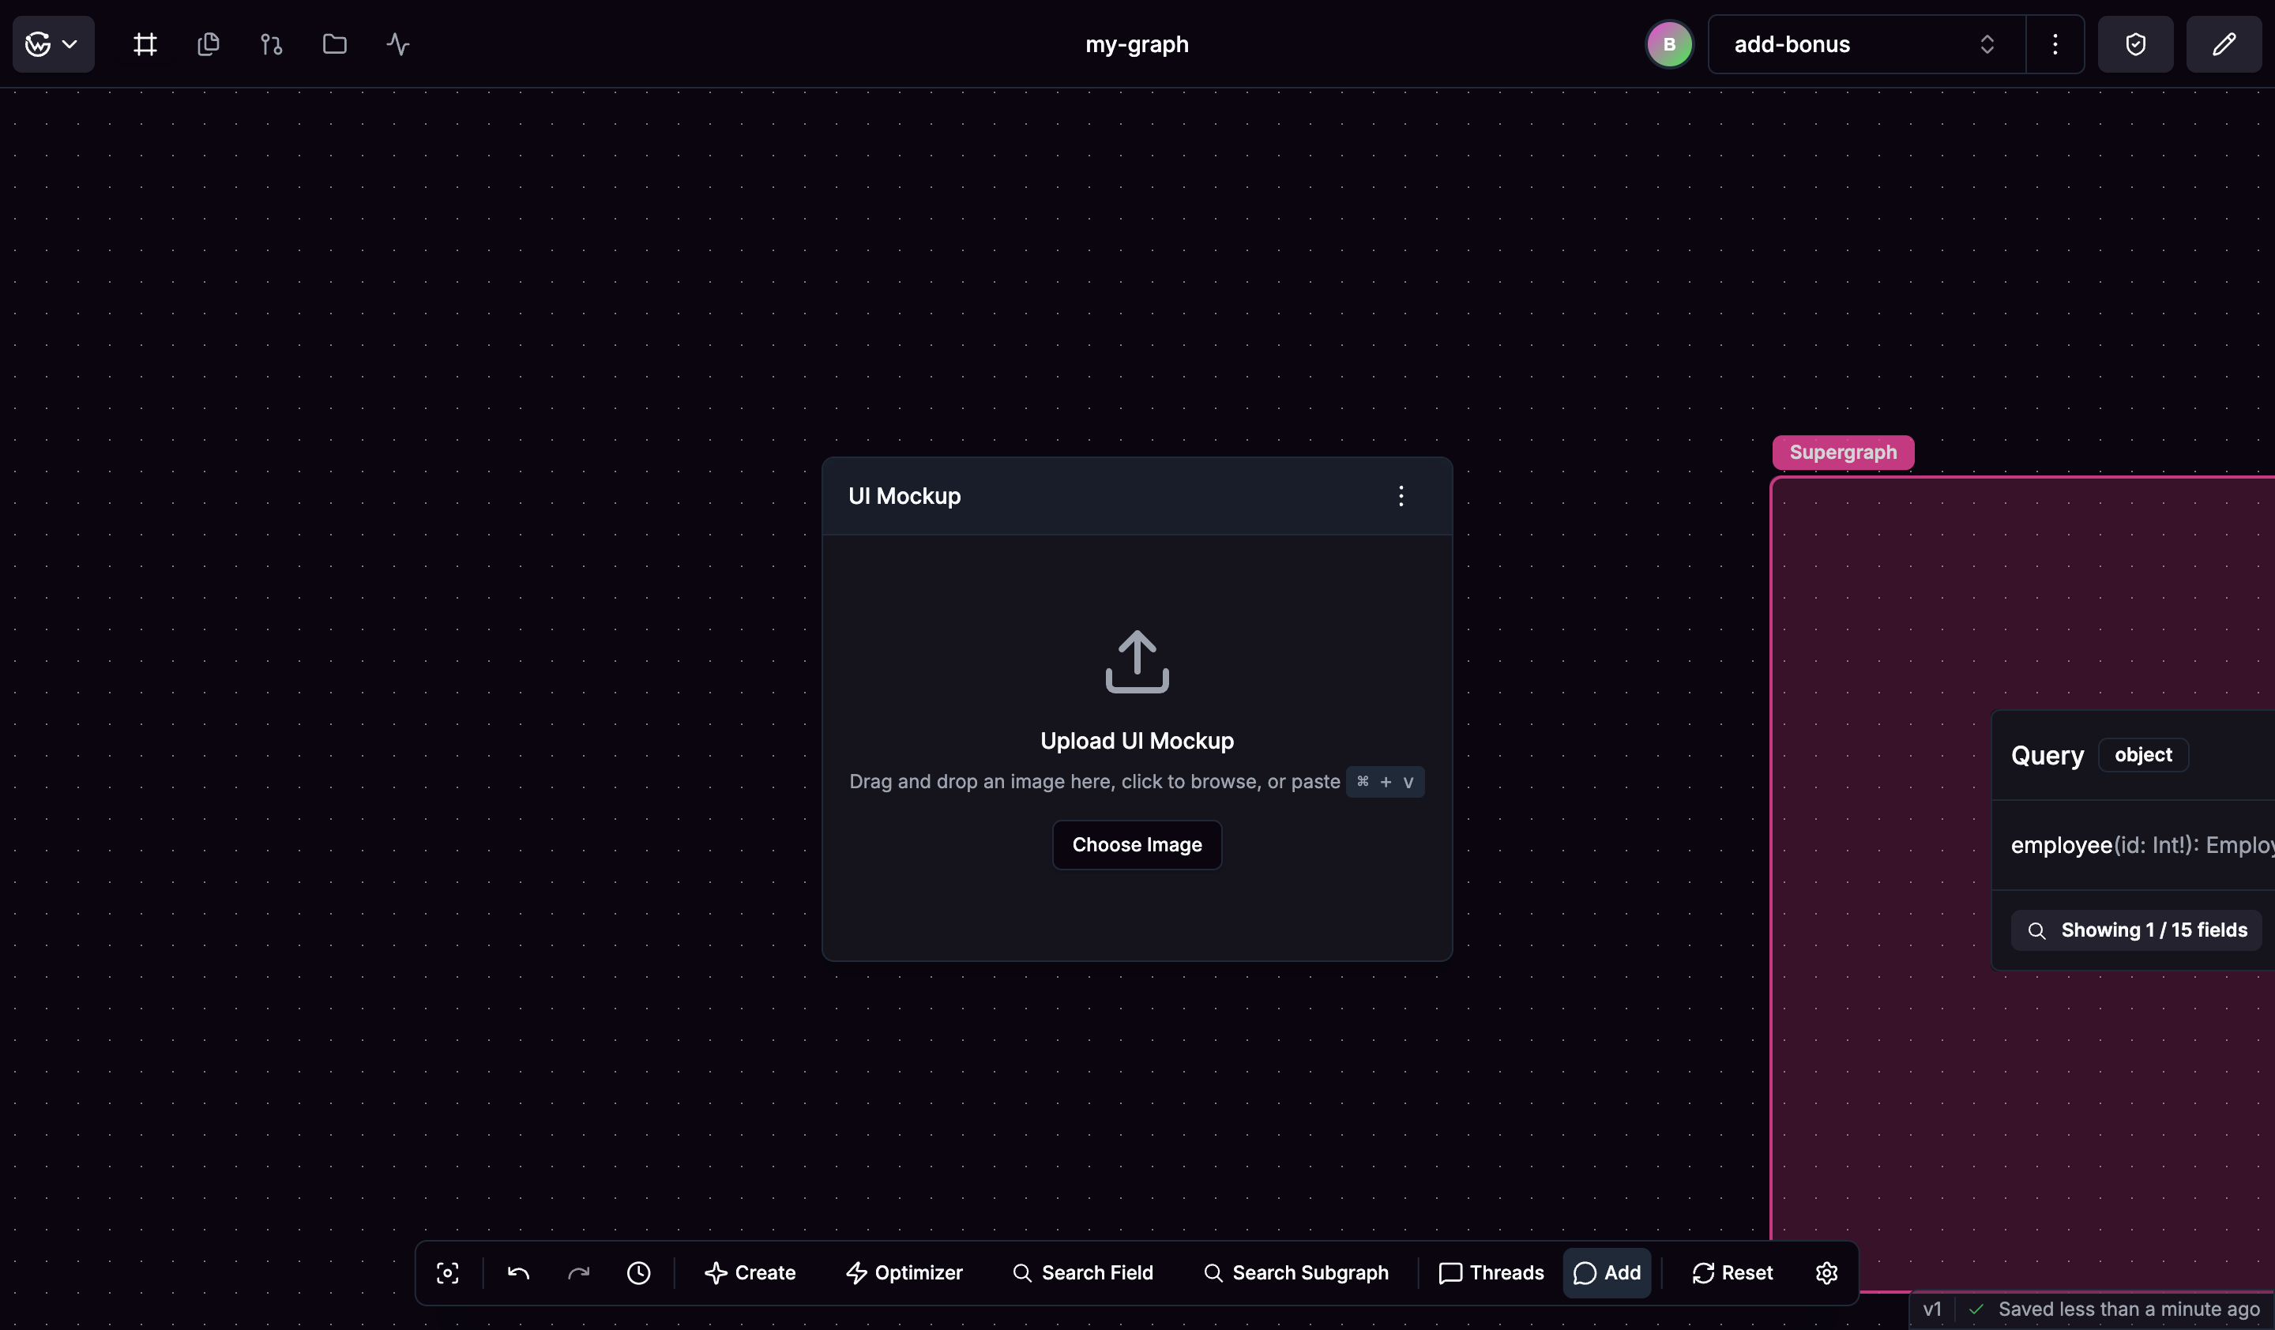This screenshot has width=2275, height=1330.
Task: Click the Choose Image button
Action: click(1136, 844)
